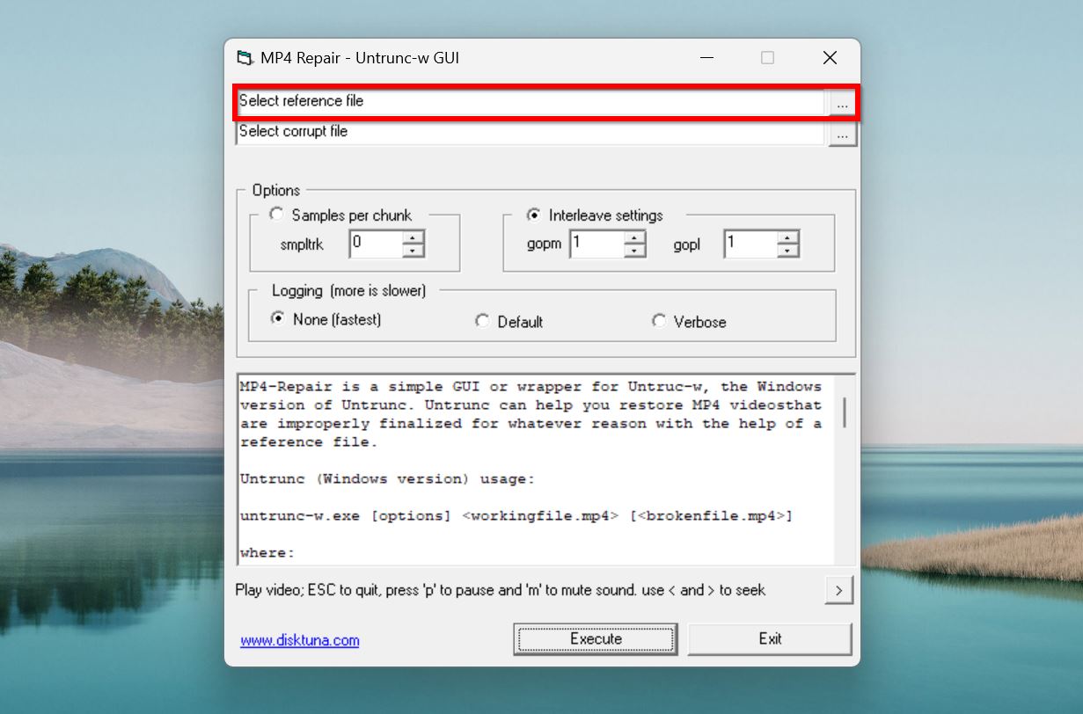Click the 'Untrunc (Windows version) usage:' text
Image resolution: width=1083 pixels, height=714 pixels.
pos(387,479)
